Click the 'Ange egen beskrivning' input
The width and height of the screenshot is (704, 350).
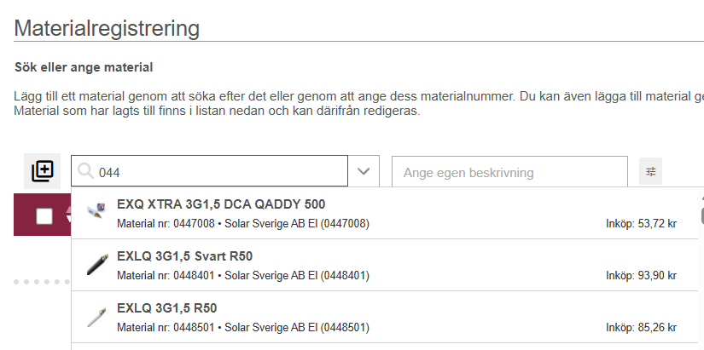509,172
